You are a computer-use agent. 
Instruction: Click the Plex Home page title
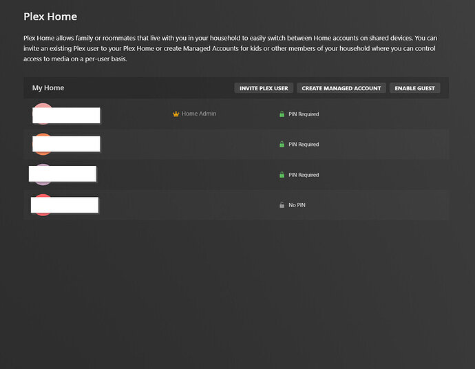pyautogui.click(x=50, y=17)
